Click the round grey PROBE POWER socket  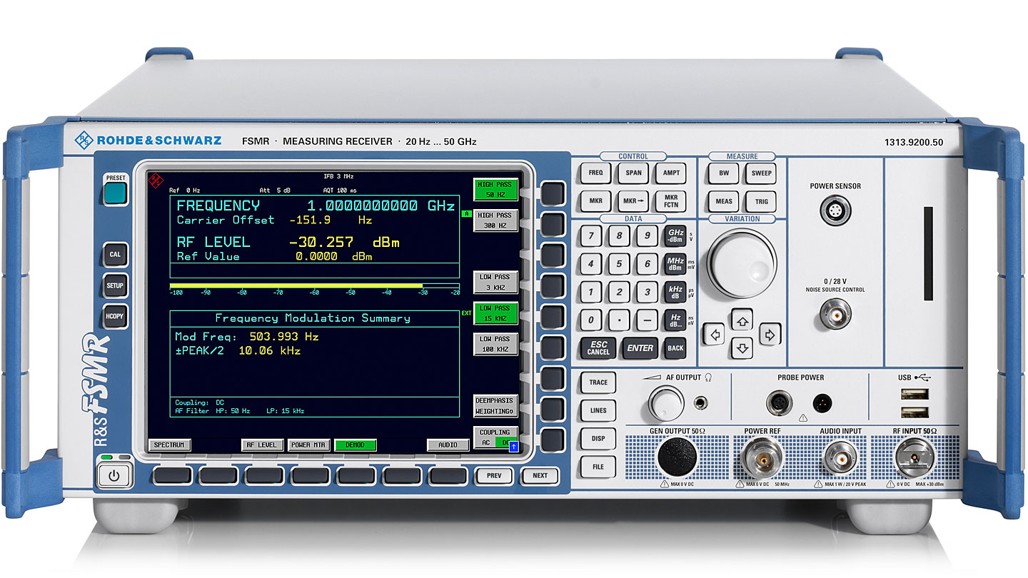click(780, 402)
